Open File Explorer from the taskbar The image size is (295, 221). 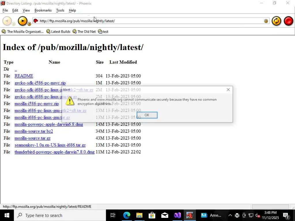(139, 215)
